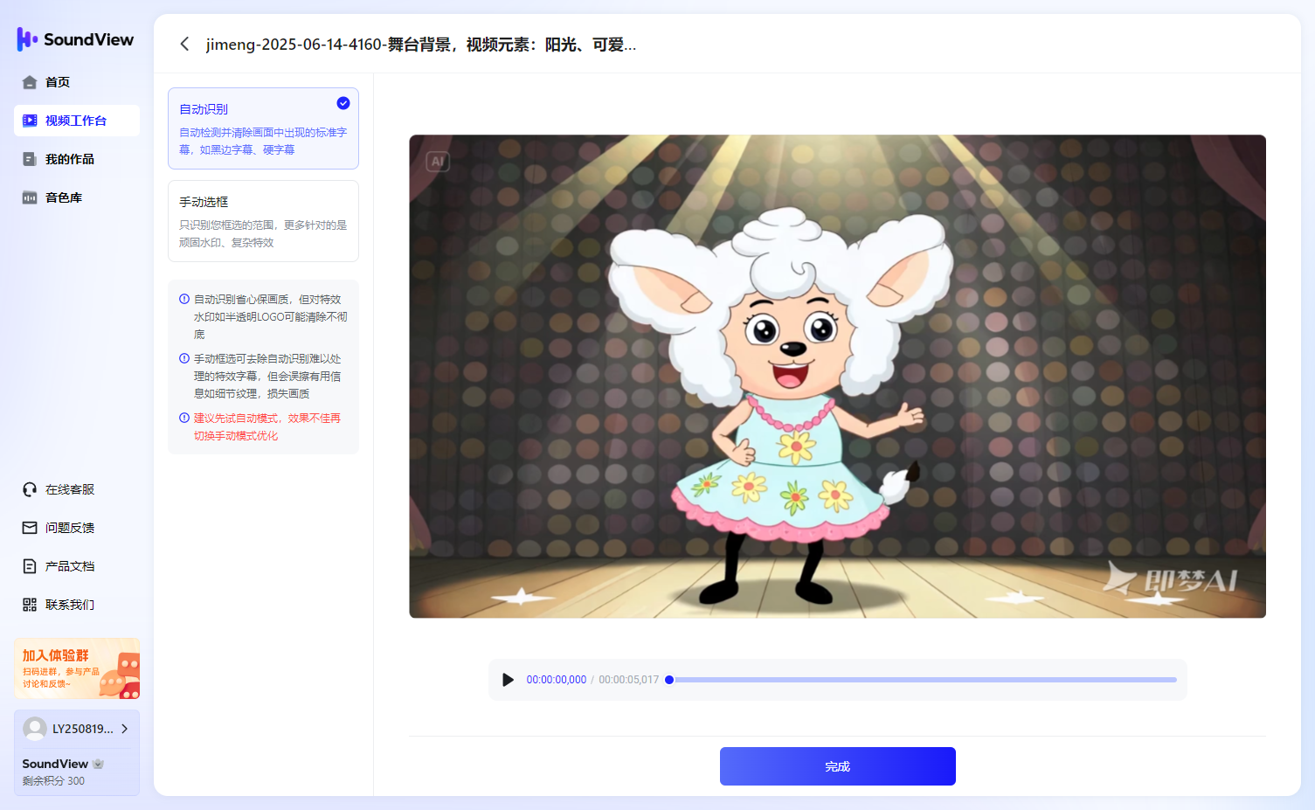Switch to 视频工作台
The height and width of the screenshot is (810, 1315).
point(77,121)
